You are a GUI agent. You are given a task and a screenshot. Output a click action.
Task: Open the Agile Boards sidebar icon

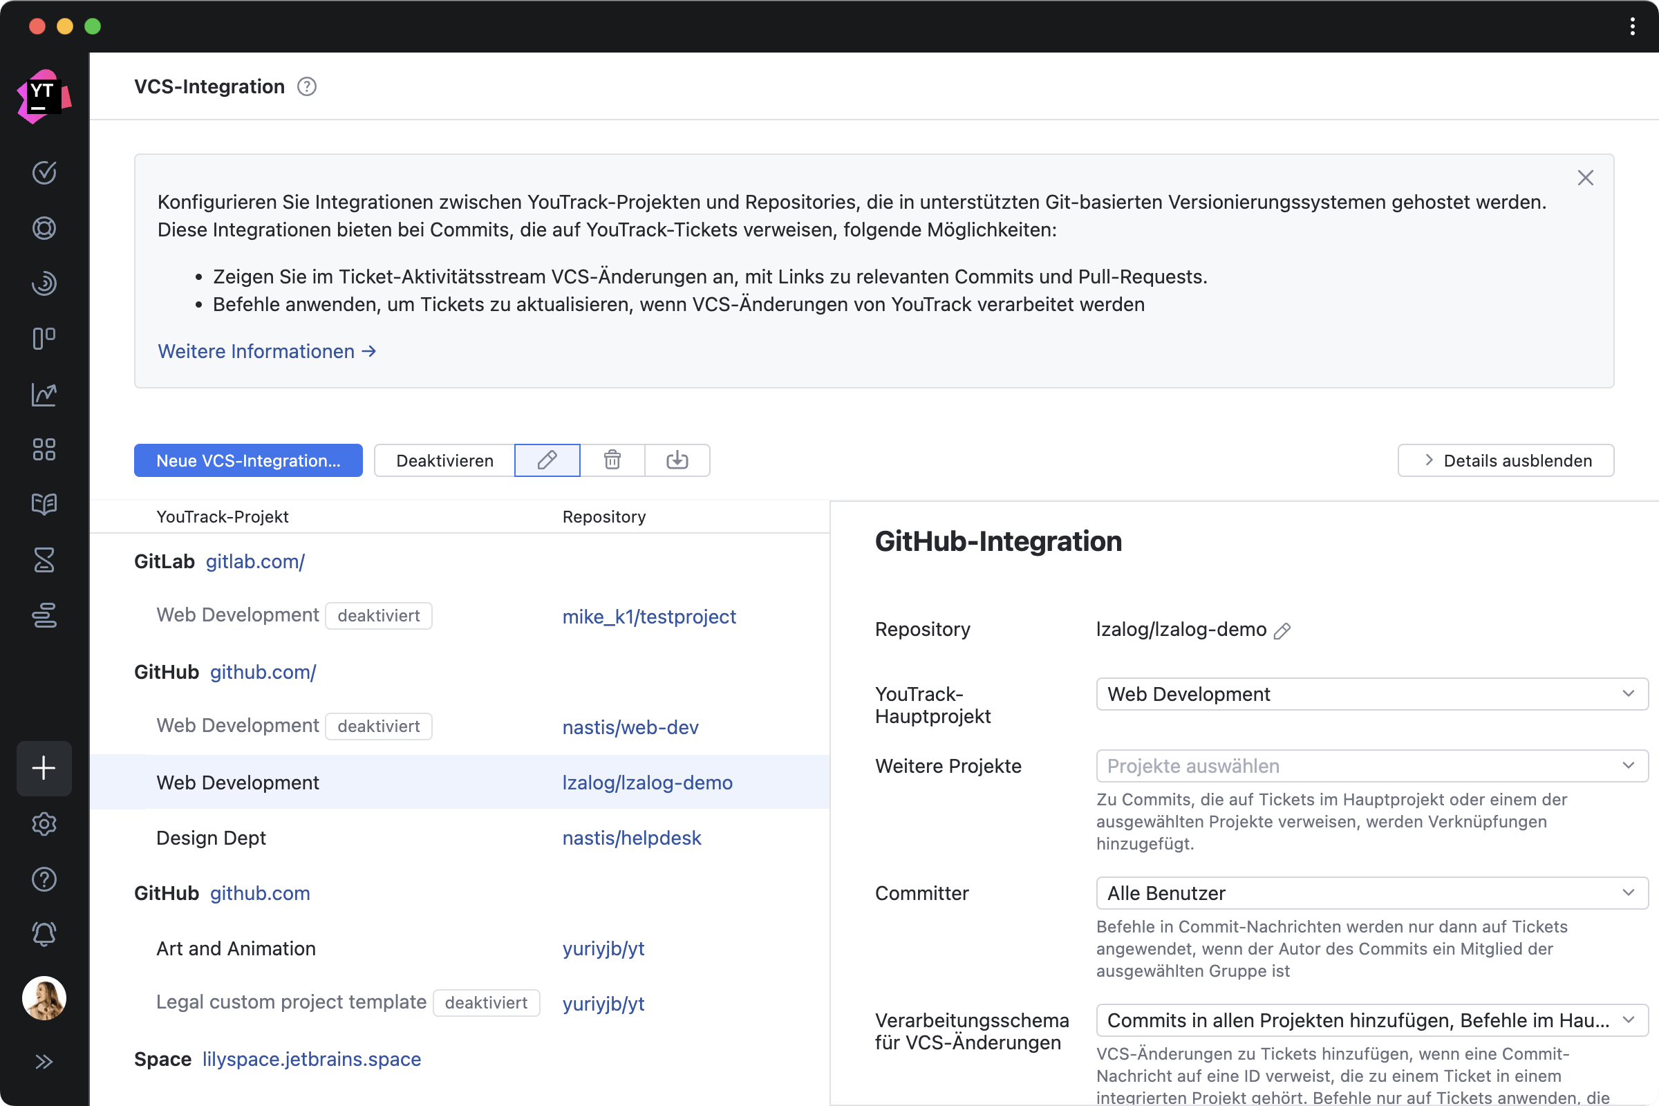pyautogui.click(x=44, y=339)
